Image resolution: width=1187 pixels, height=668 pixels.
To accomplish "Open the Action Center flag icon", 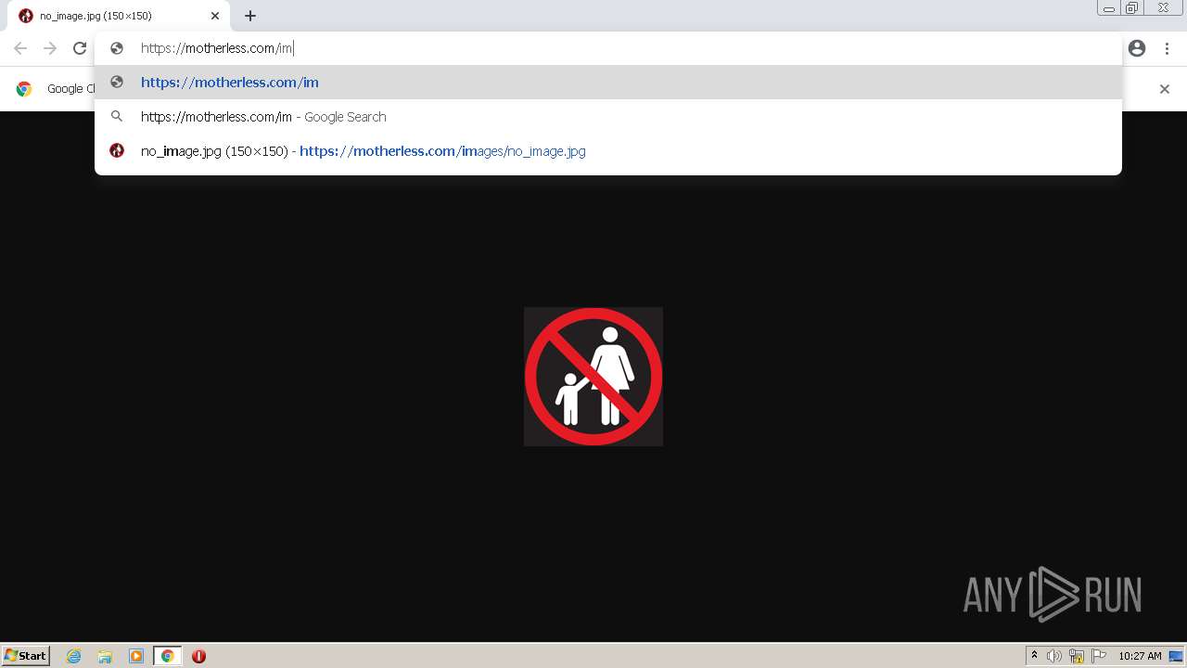I will coord(1099,656).
